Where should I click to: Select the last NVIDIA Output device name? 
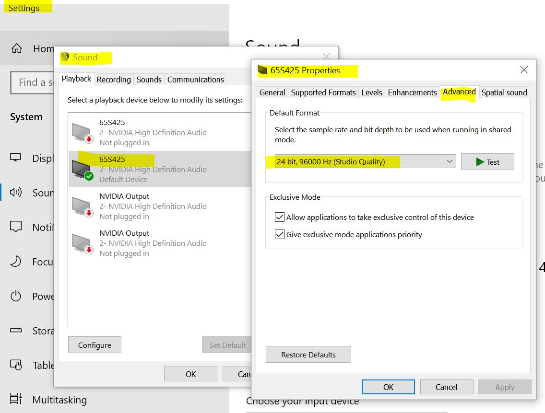(124, 233)
